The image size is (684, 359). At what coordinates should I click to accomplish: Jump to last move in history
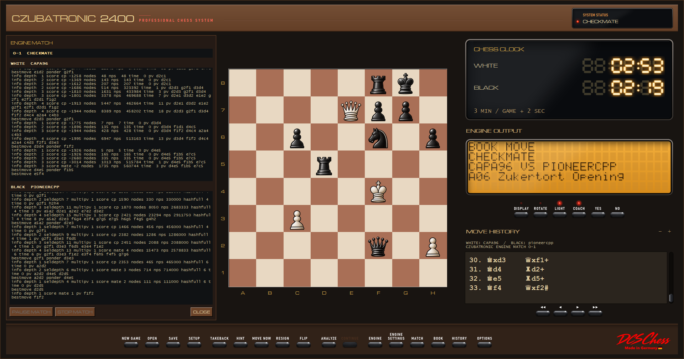595,313
